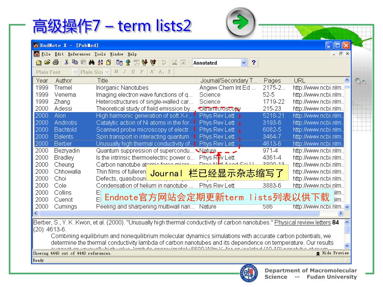
Task: Click the Cut scissors icon
Action: (67, 63)
